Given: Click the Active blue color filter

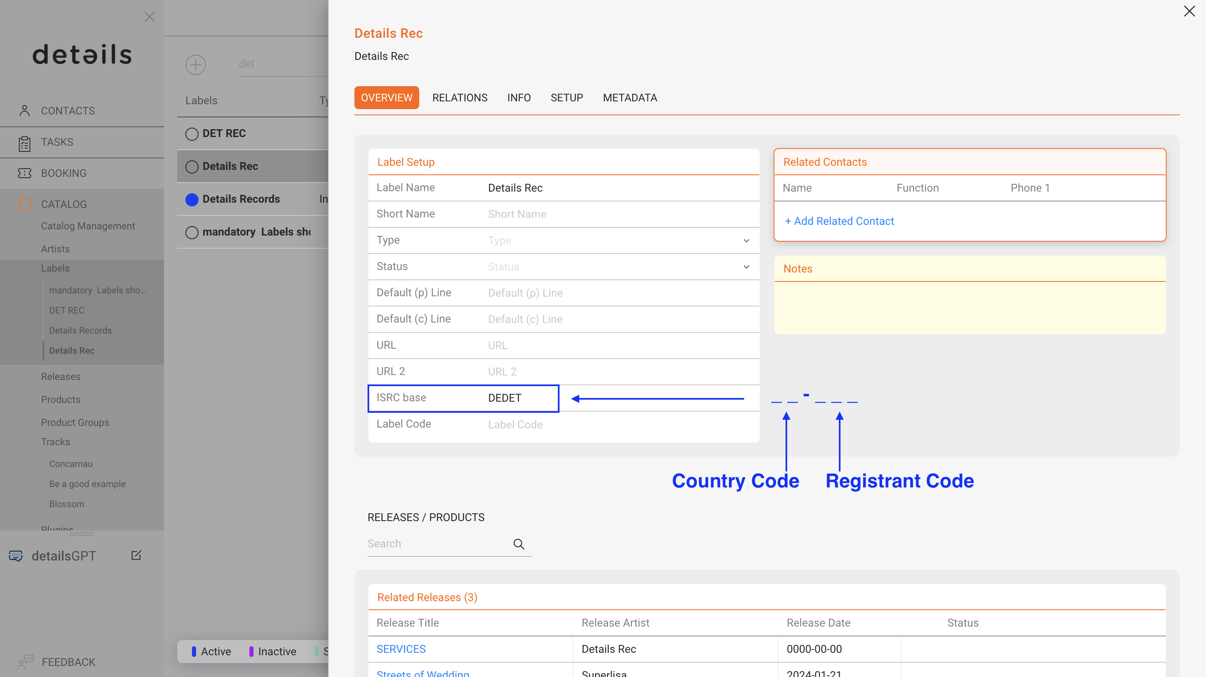Looking at the screenshot, I should click(x=194, y=651).
